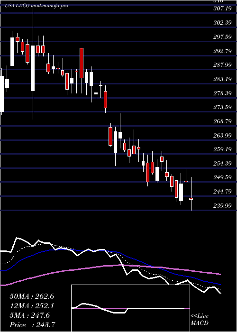Click the 239.99 price axis label
Viewport: 237px width, 332px height.
pyautogui.click(x=222, y=205)
